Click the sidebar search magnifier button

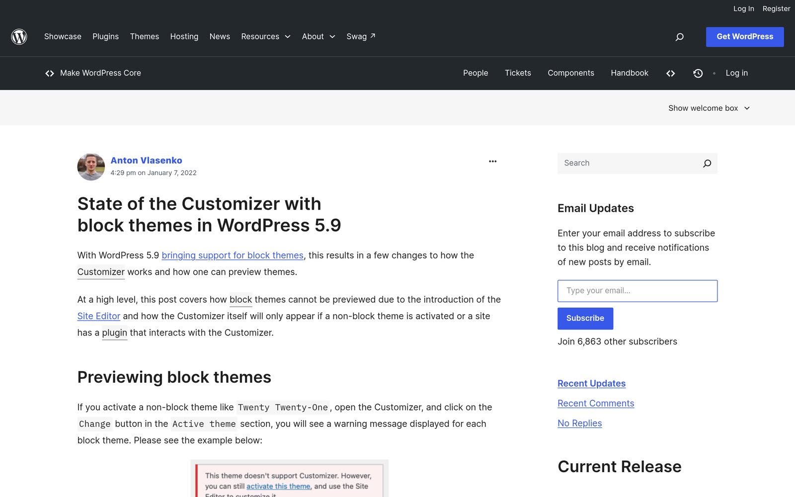click(707, 164)
